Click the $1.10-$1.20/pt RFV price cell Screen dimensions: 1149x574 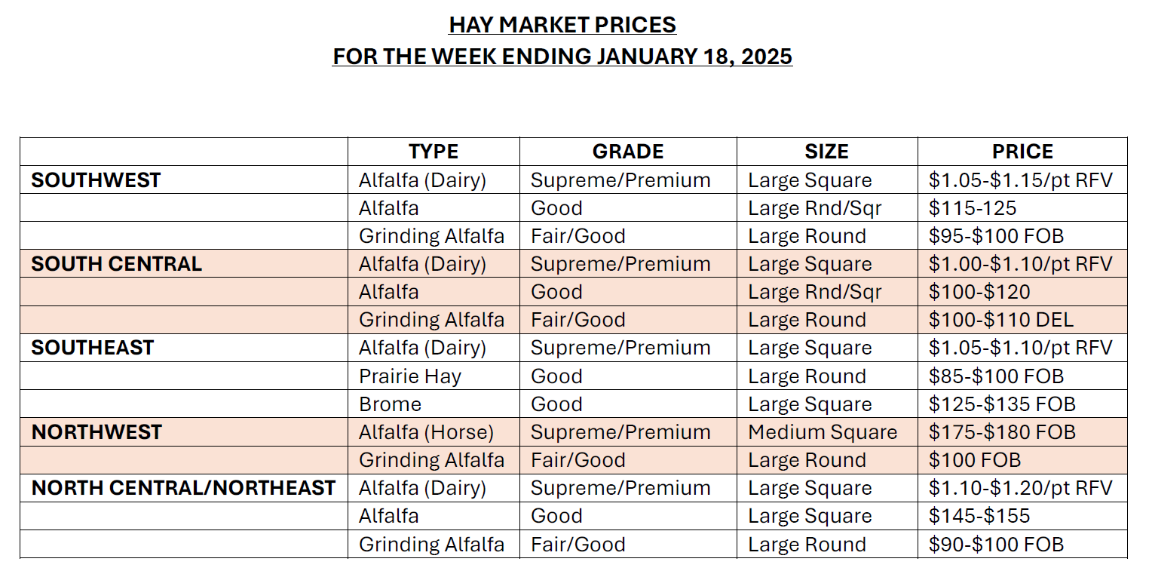(1020, 488)
